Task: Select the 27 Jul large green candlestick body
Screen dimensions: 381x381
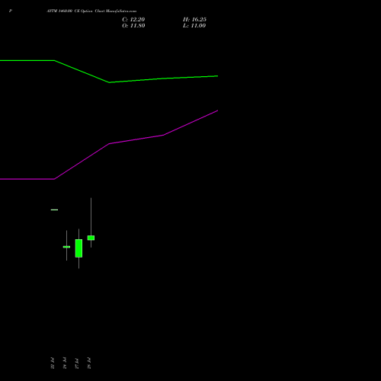Action: click(78, 248)
